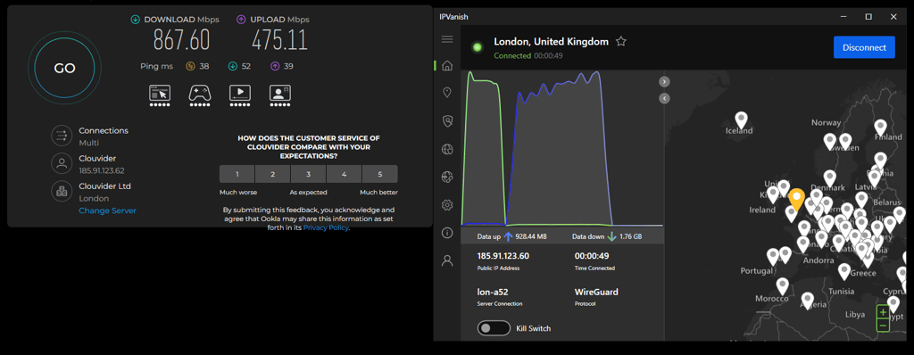The image size is (914, 355).
Task: Open the IPVanish hamburger menu
Action: tap(447, 39)
